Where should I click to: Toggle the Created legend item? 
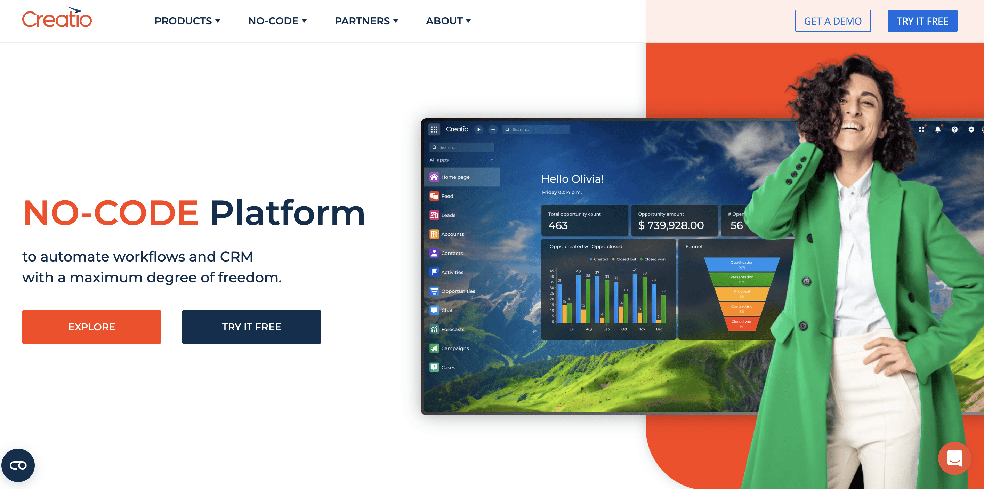(599, 259)
